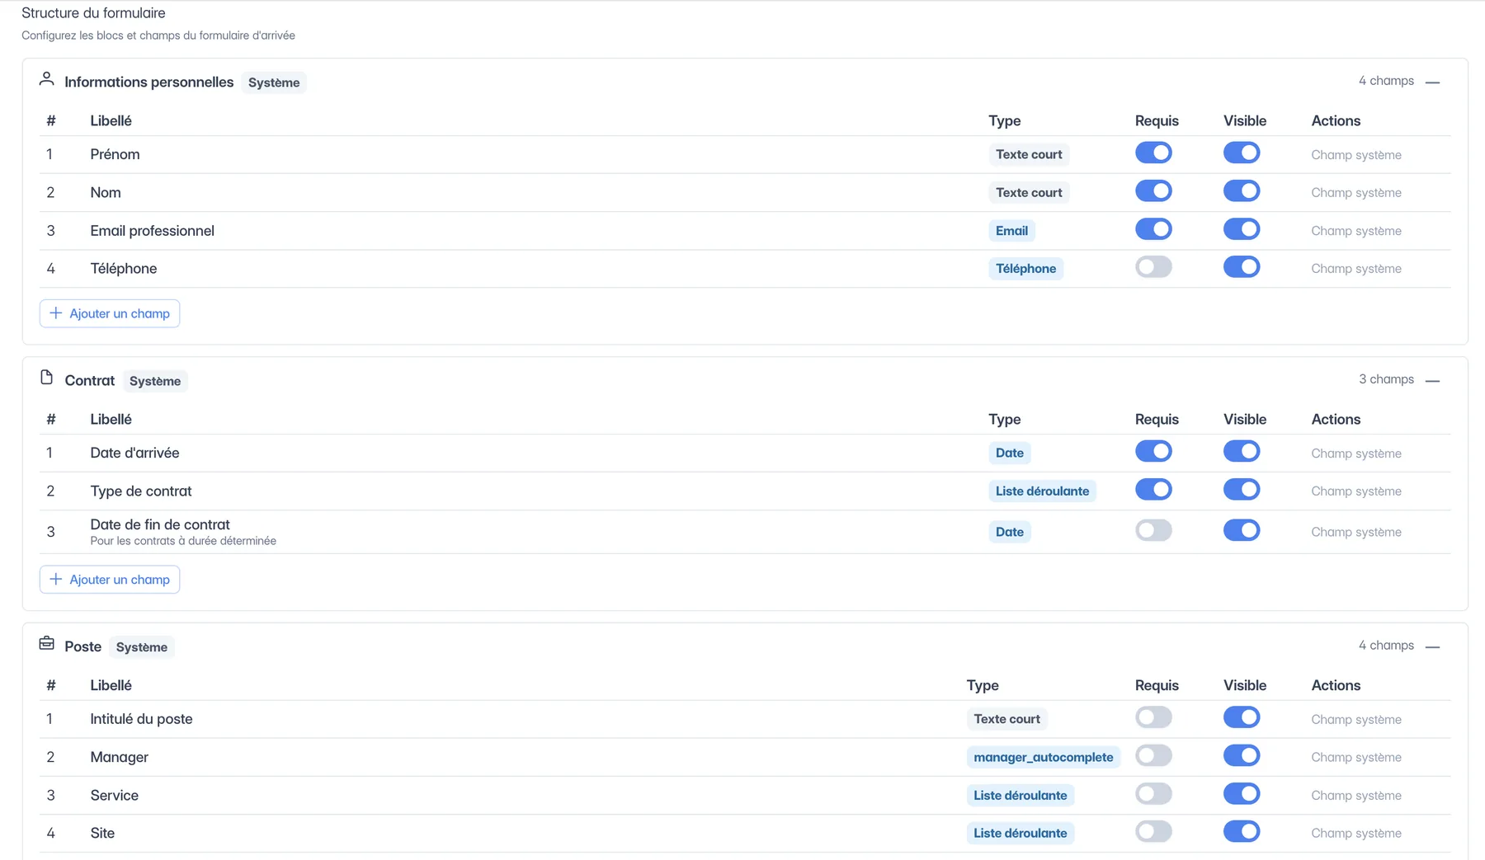The height and width of the screenshot is (860, 1485).
Task: Hide the Intitulé du poste field
Action: 1242,717
